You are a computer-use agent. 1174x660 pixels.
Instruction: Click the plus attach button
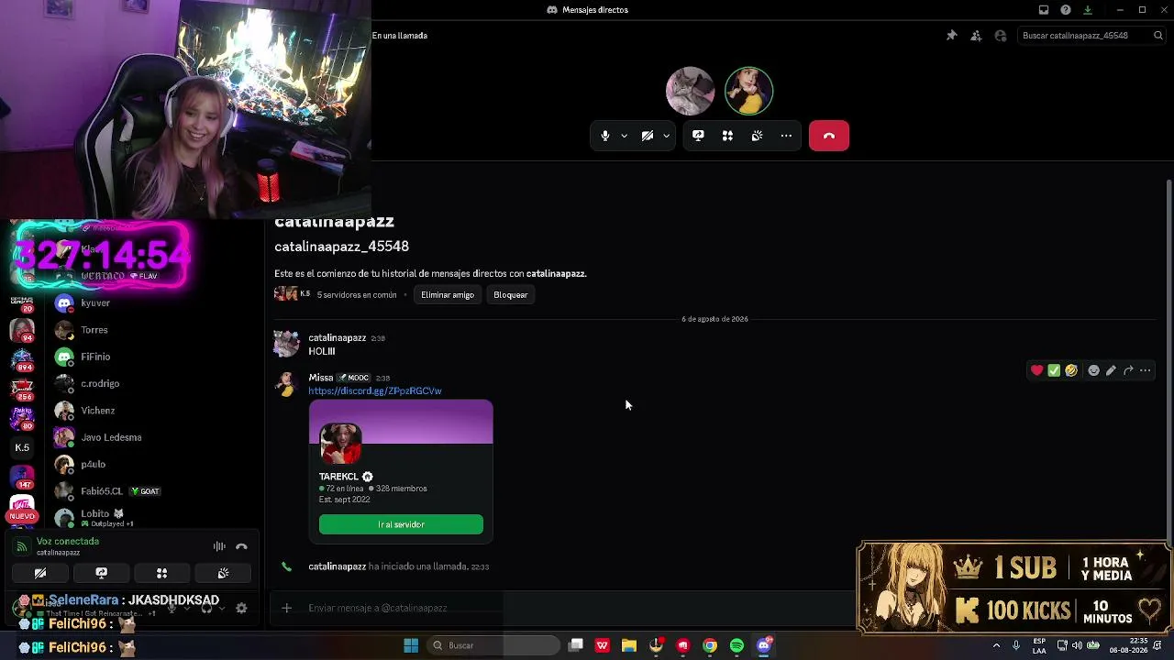pos(286,608)
